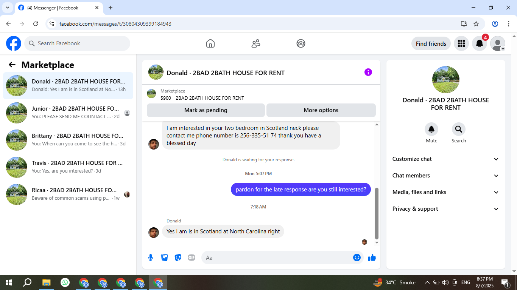Click the chat header title Donald
This screenshot has height=290, width=517.
click(x=226, y=73)
